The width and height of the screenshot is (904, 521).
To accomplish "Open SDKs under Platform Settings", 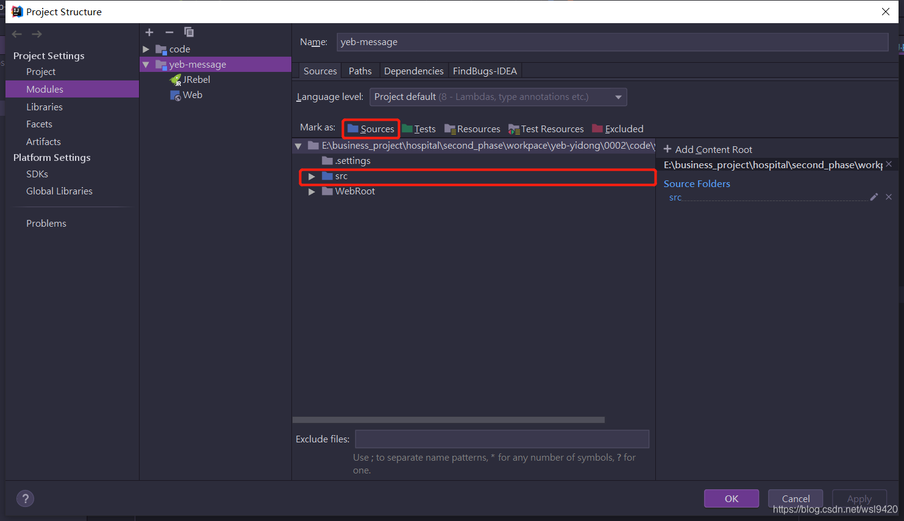I will 37,174.
